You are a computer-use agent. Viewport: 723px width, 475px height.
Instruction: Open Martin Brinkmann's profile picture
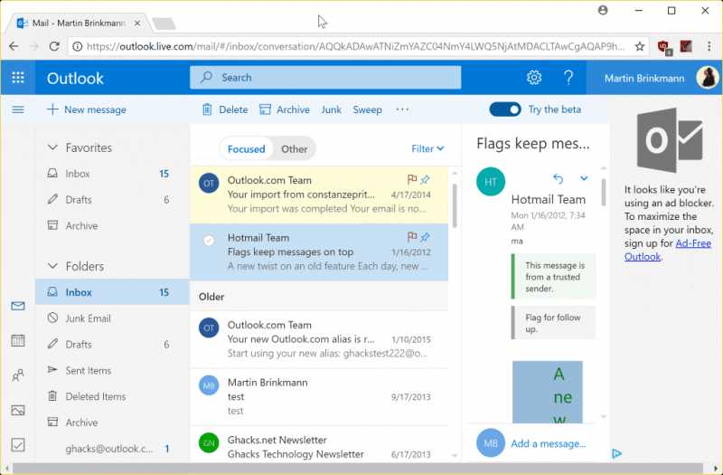pos(708,78)
